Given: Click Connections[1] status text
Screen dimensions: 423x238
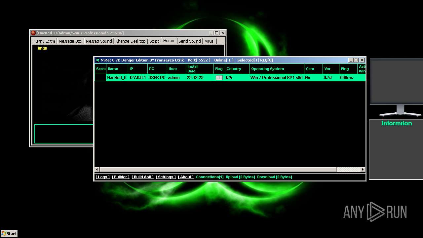Looking at the screenshot, I should [210, 177].
